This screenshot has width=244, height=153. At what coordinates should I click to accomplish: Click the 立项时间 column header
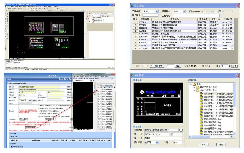(x=228, y=19)
